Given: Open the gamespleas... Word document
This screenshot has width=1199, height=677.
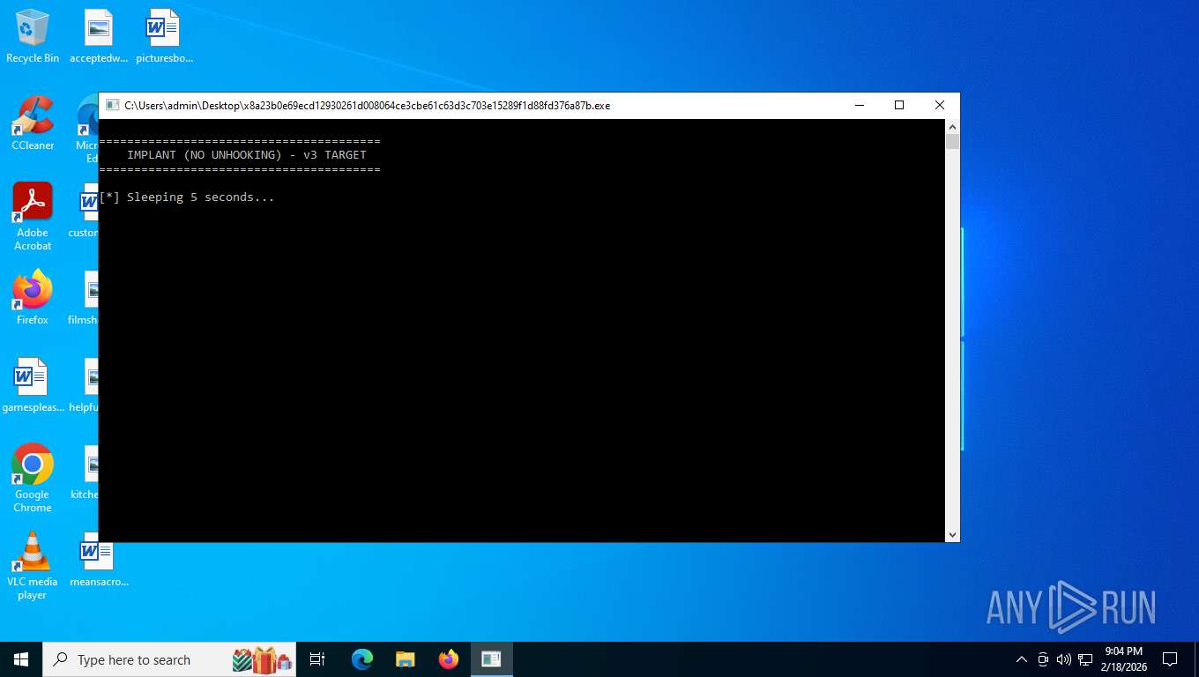Looking at the screenshot, I should coord(33,386).
